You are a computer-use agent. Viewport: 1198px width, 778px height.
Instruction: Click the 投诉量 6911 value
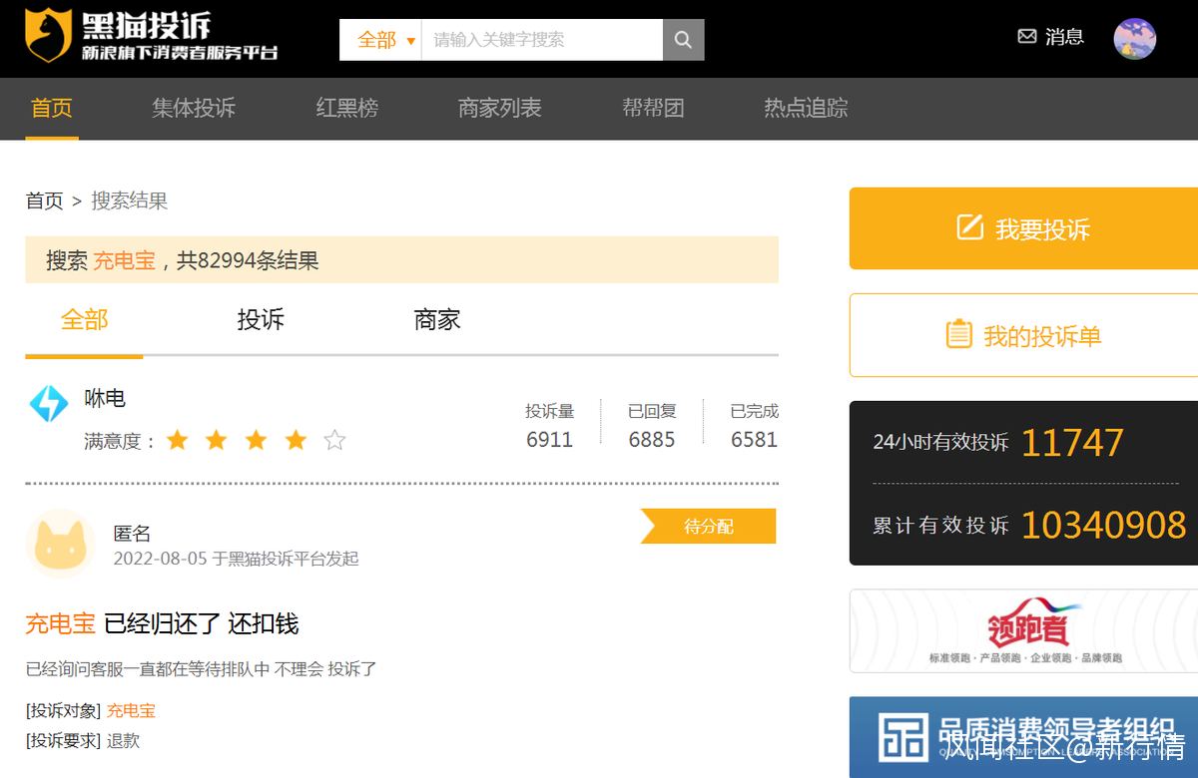(x=550, y=440)
